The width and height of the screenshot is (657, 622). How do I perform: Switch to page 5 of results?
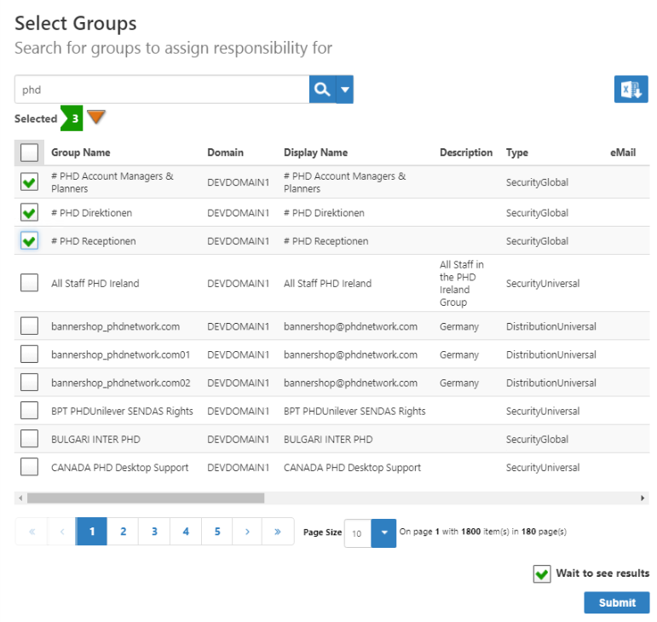(x=217, y=532)
